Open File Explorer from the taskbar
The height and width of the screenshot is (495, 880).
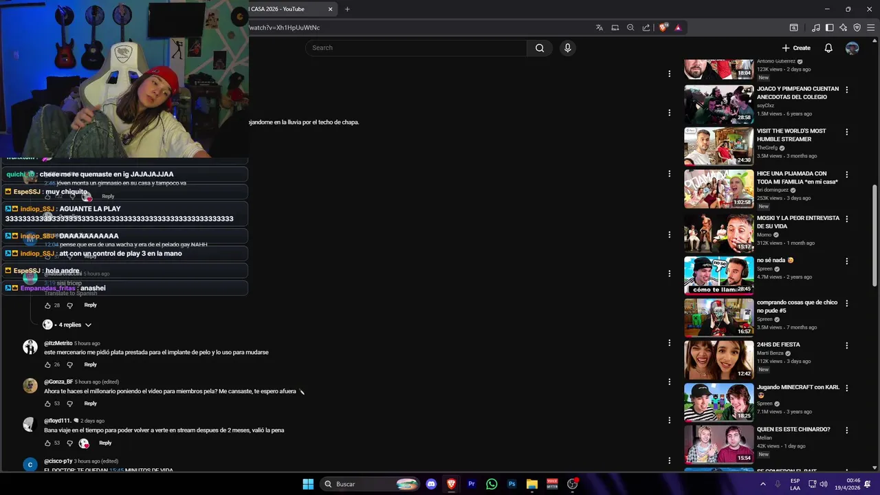[x=532, y=484]
